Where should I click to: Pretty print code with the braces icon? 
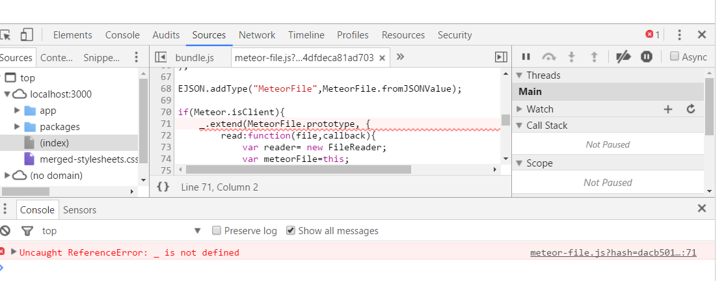point(163,187)
